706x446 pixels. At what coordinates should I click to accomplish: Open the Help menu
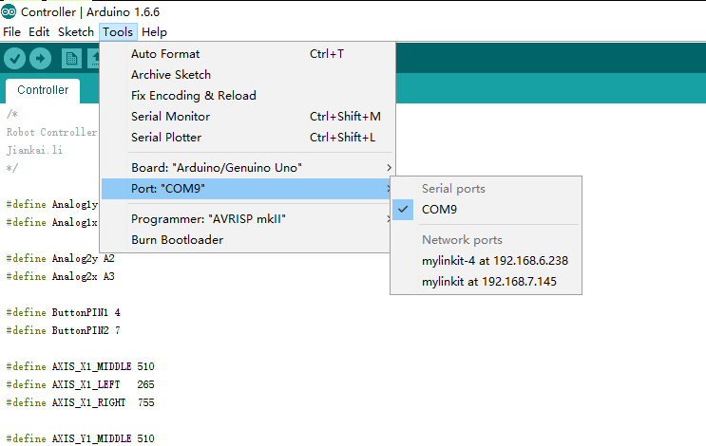pyautogui.click(x=154, y=32)
